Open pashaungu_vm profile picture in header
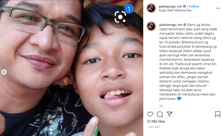 coord(151,8)
